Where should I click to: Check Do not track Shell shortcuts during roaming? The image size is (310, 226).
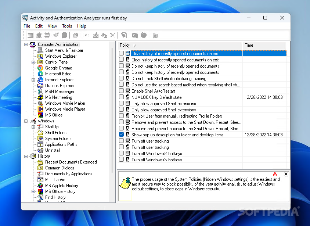[x=121, y=78]
